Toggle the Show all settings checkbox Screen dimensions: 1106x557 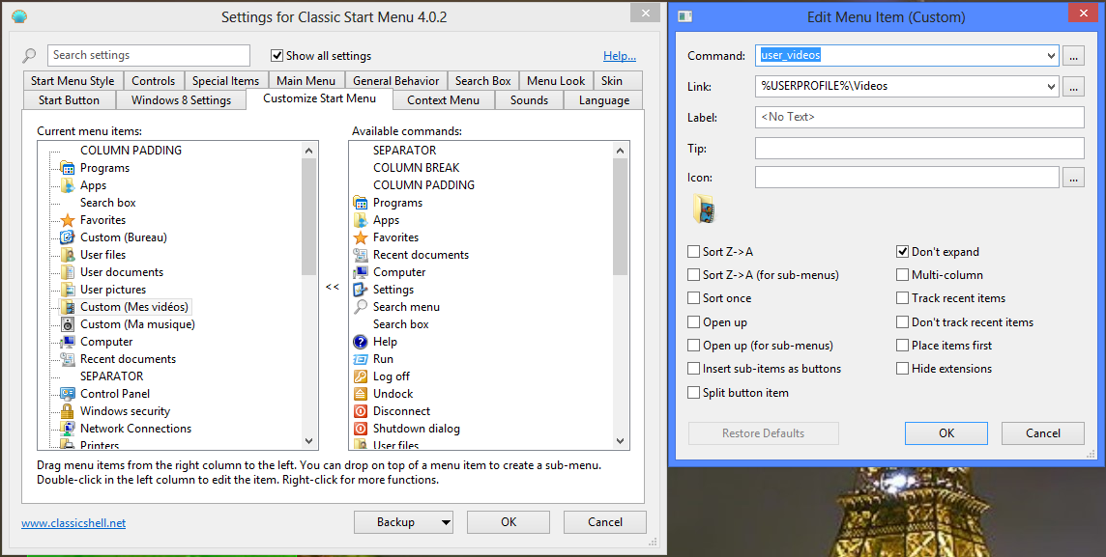click(277, 56)
